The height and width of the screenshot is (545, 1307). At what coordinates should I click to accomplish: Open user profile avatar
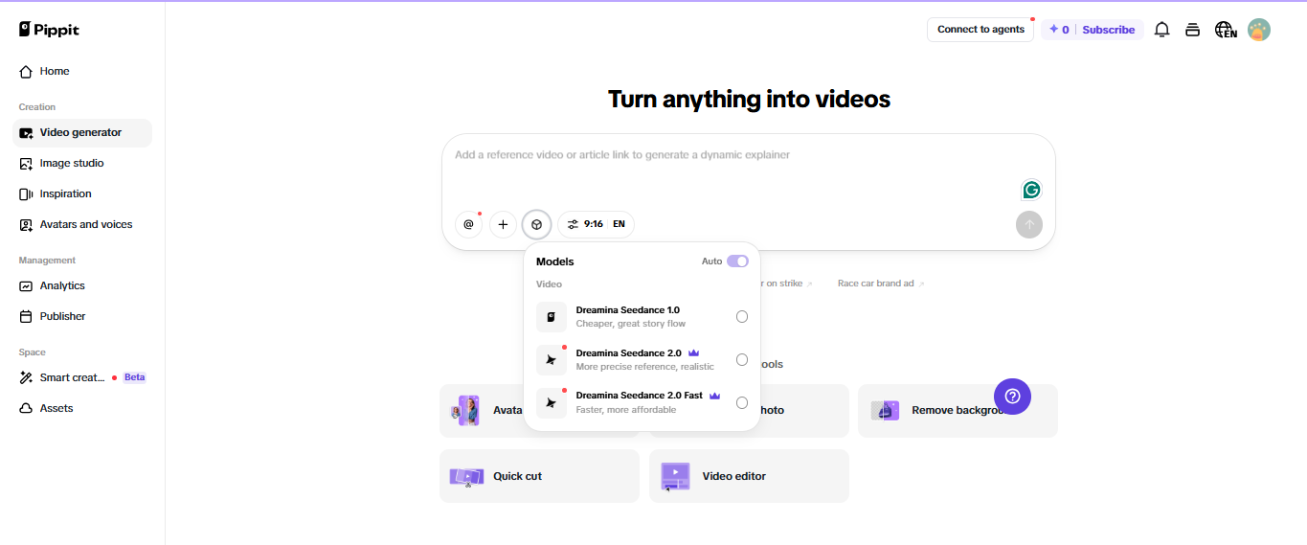coord(1259,30)
